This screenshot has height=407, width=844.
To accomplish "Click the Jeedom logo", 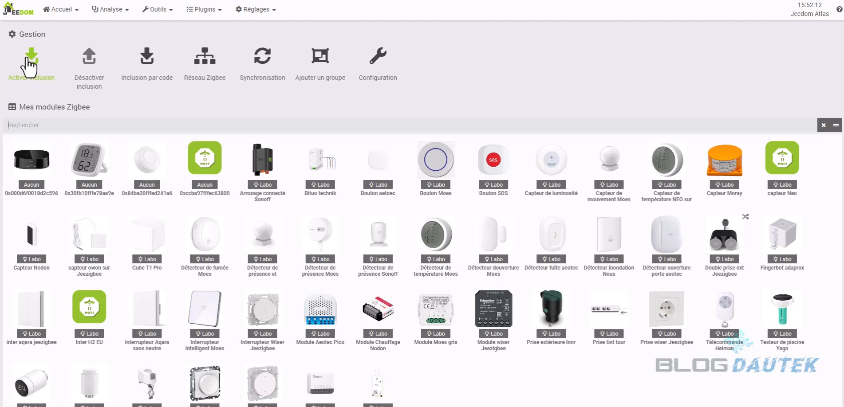I will point(19,9).
